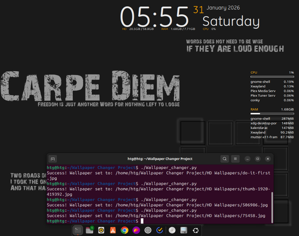Click the 'Xwayland 0.13%' CPU row
The image size is (299, 236).
(272, 86)
